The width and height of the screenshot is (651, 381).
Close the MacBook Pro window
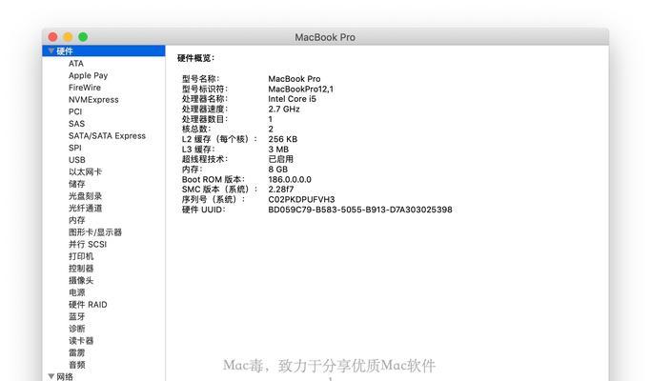[52, 37]
